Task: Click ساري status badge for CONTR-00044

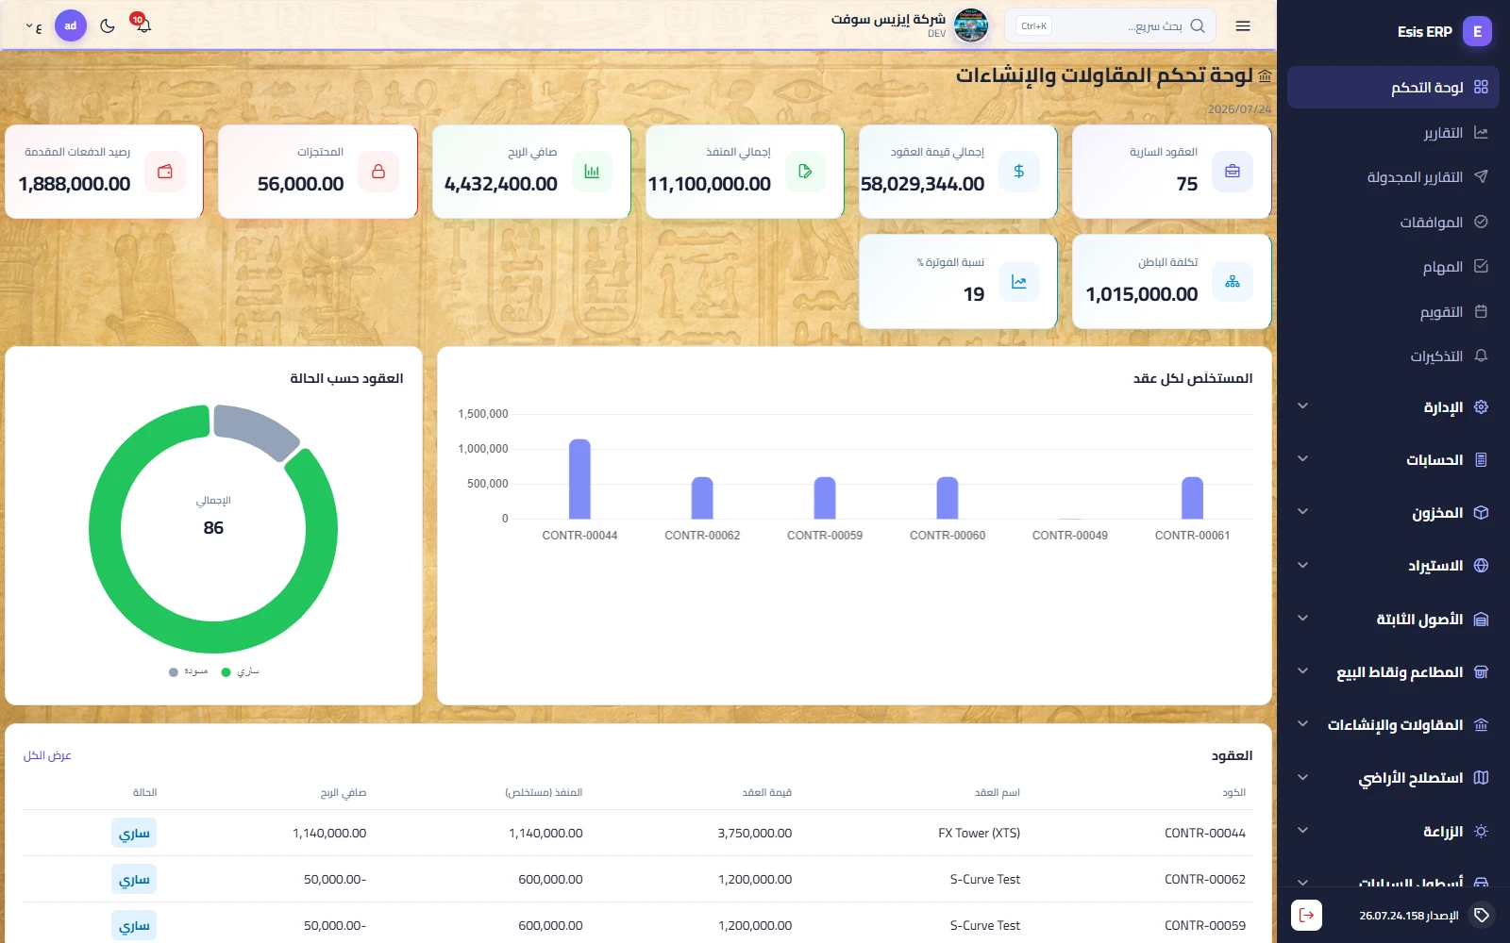Action: (x=134, y=833)
